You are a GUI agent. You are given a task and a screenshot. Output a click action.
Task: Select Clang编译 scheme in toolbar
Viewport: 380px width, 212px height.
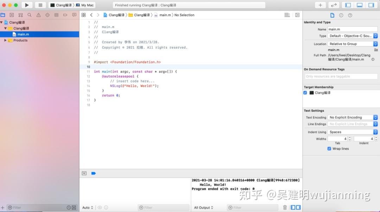click(x=61, y=5)
